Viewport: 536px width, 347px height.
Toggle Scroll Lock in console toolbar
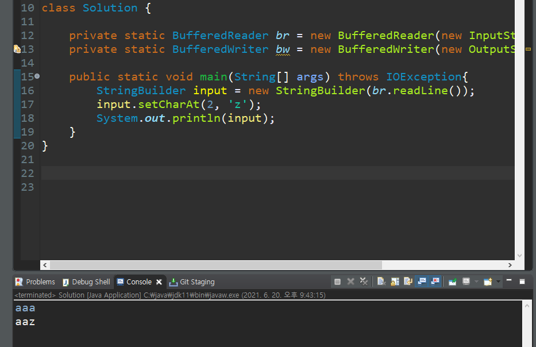pyautogui.click(x=395, y=282)
